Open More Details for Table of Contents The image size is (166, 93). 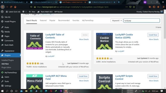click(84, 39)
